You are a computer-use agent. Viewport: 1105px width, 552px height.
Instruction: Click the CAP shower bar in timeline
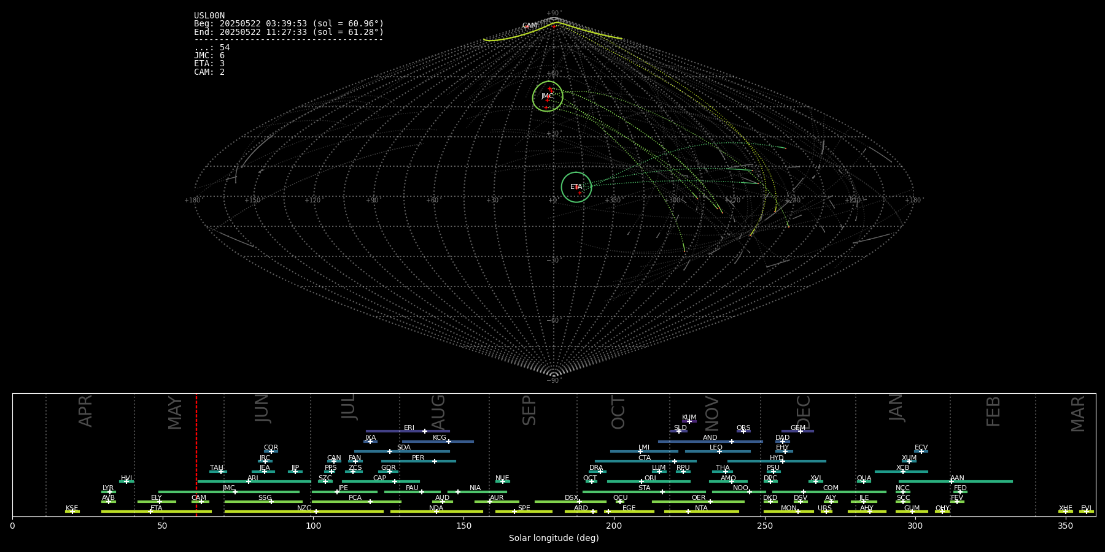tap(381, 481)
